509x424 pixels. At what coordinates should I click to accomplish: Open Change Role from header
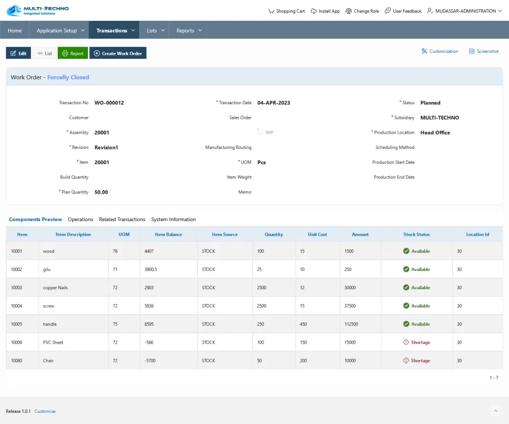coord(362,11)
